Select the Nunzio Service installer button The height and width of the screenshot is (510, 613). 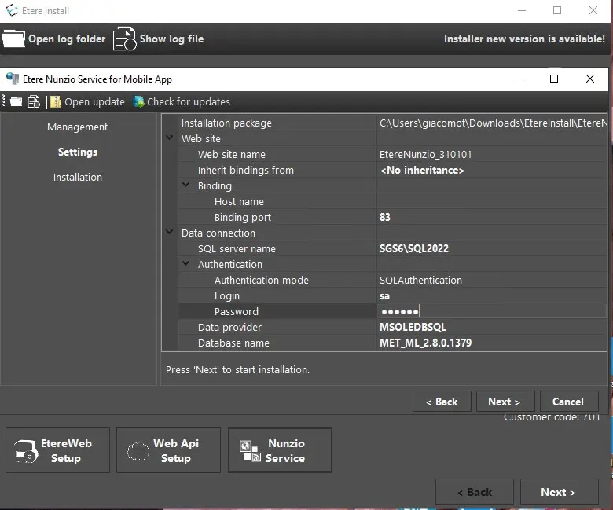click(x=280, y=450)
